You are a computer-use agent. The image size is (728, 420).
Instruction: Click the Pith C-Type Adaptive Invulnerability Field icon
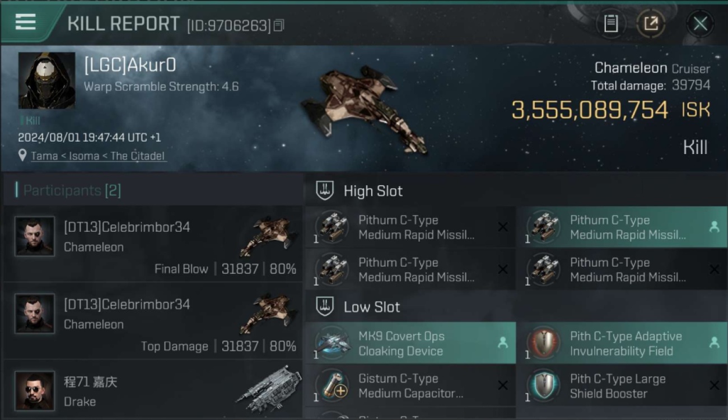click(x=544, y=343)
